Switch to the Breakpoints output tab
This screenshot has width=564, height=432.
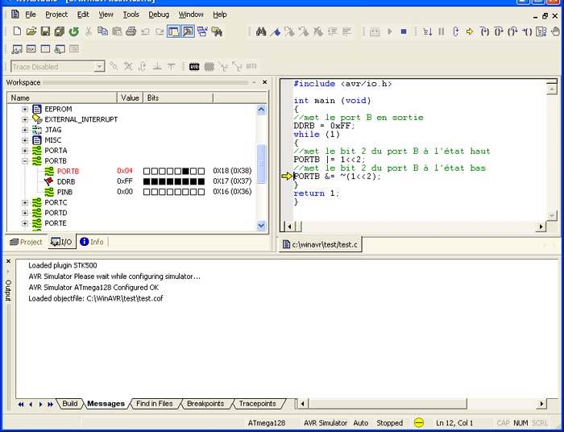[205, 404]
